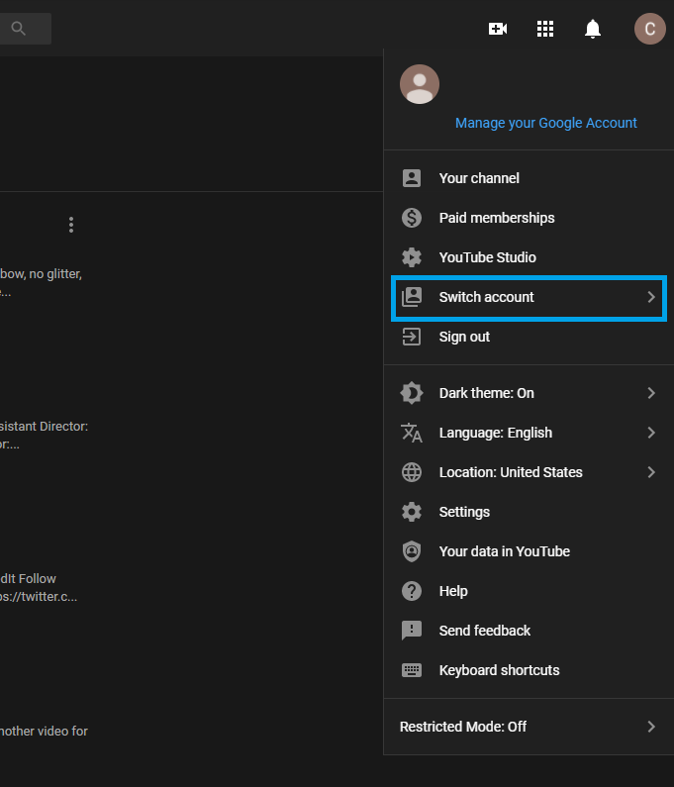Click the Your channel person icon
The width and height of the screenshot is (674, 787).
point(412,178)
